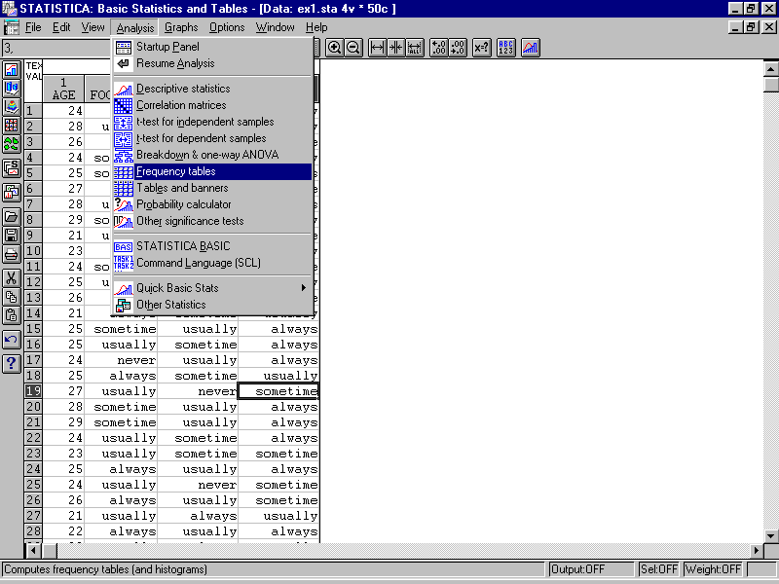Choose t-test for independent samples

coord(212,122)
